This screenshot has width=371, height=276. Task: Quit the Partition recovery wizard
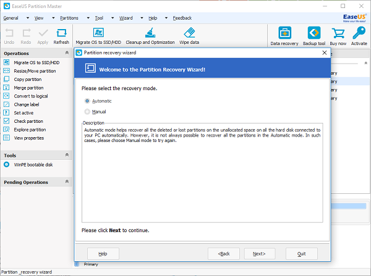[x=302, y=254]
